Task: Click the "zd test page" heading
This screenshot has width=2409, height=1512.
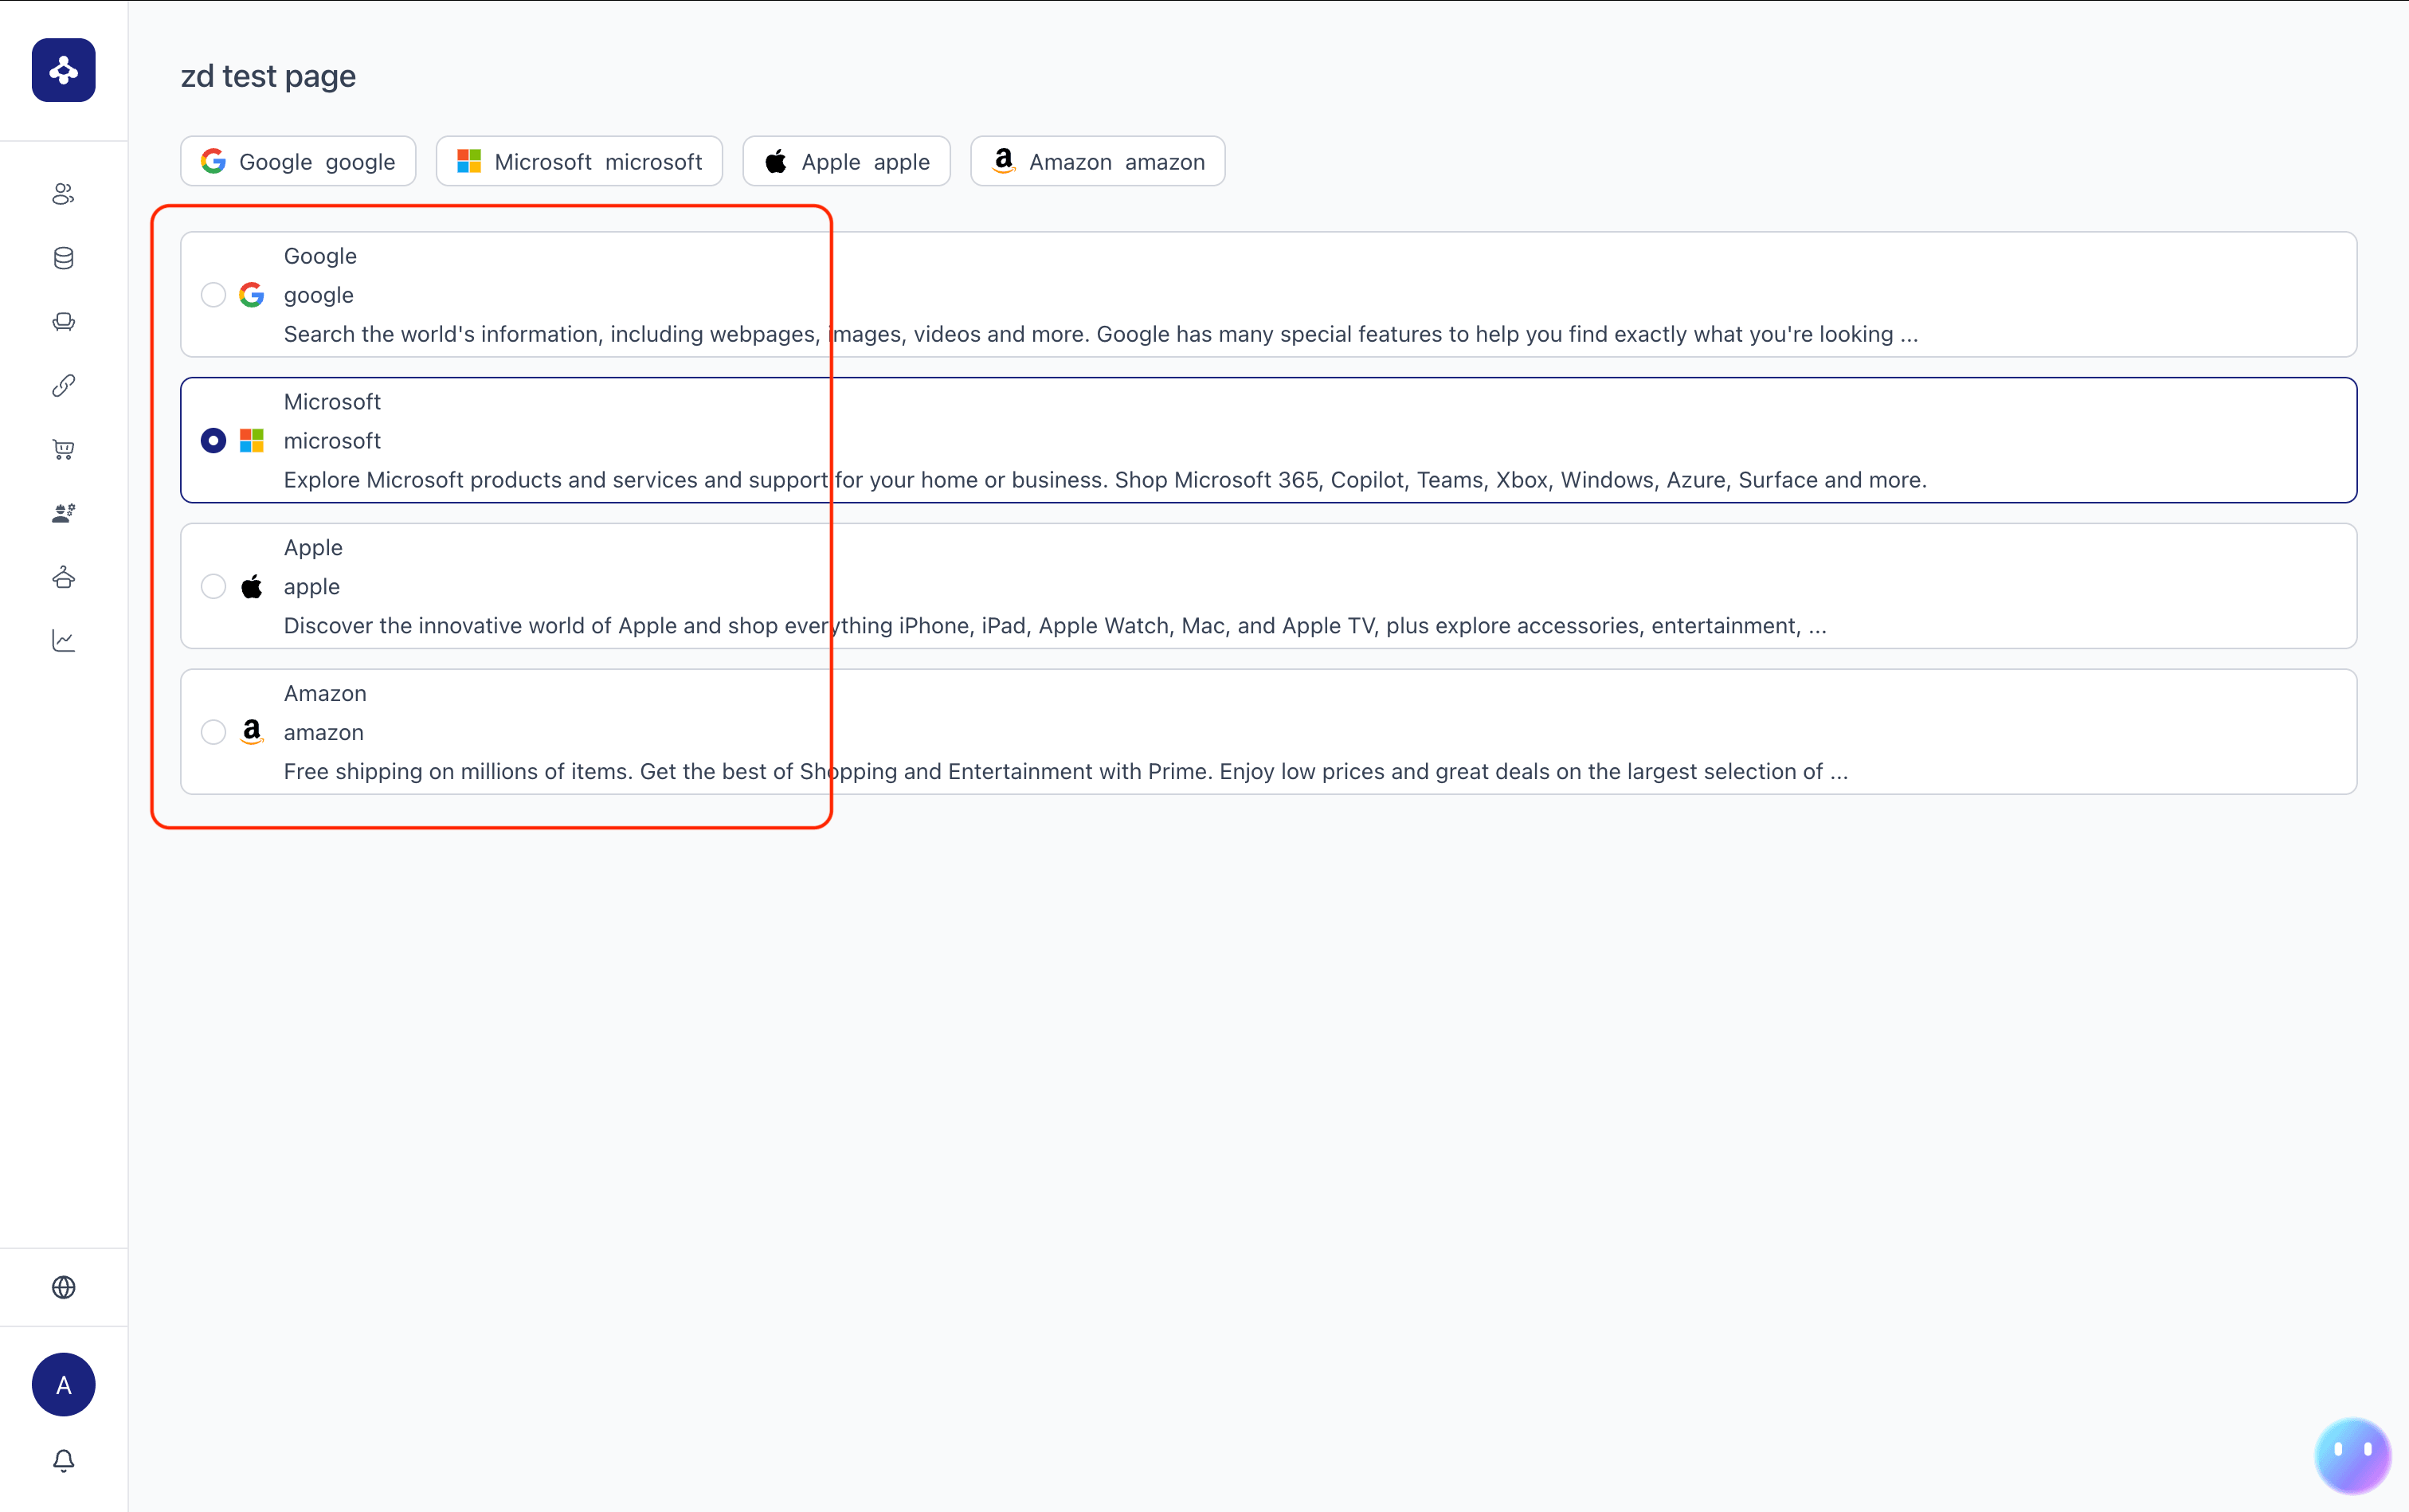Action: click(x=268, y=76)
